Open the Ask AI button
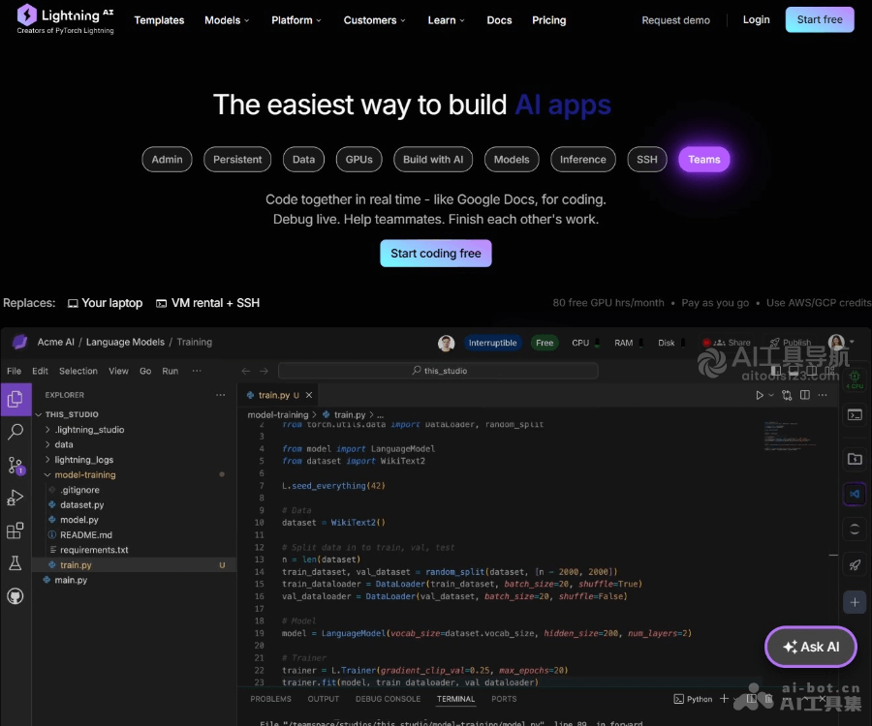This screenshot has width=872, height=726. point(811,647)
